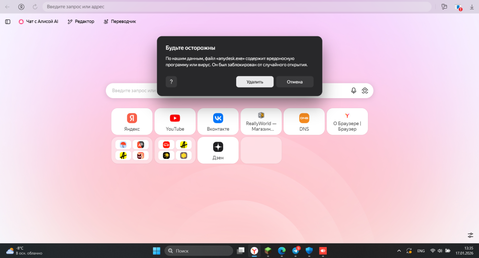
Task: Open the Wi-Fi network tray icon
Action: coord(433,251)
